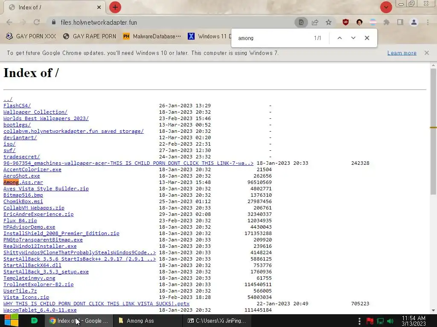Click the volume speaker tray icon
Screen dimensions: 437x327
pos(390,321)
